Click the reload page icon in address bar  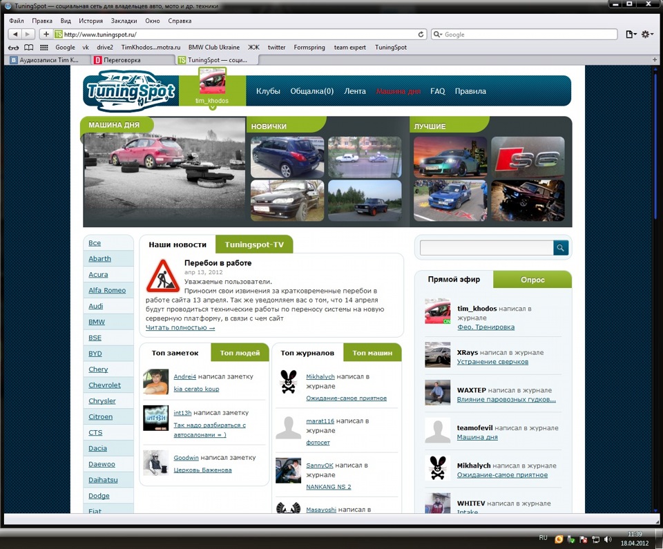coord(421,35)
